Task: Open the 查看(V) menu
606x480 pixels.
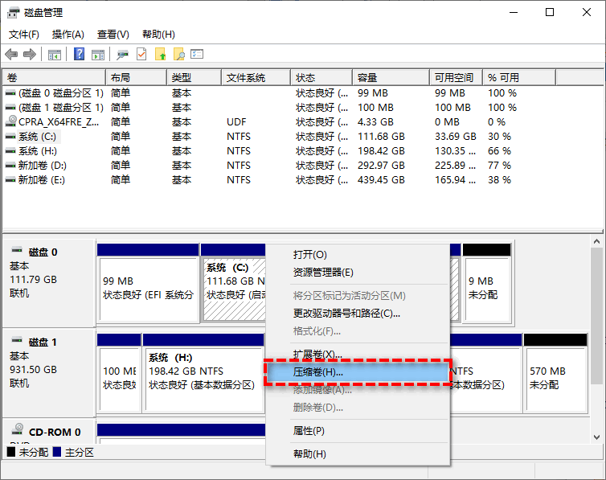Action: point(113,35)
